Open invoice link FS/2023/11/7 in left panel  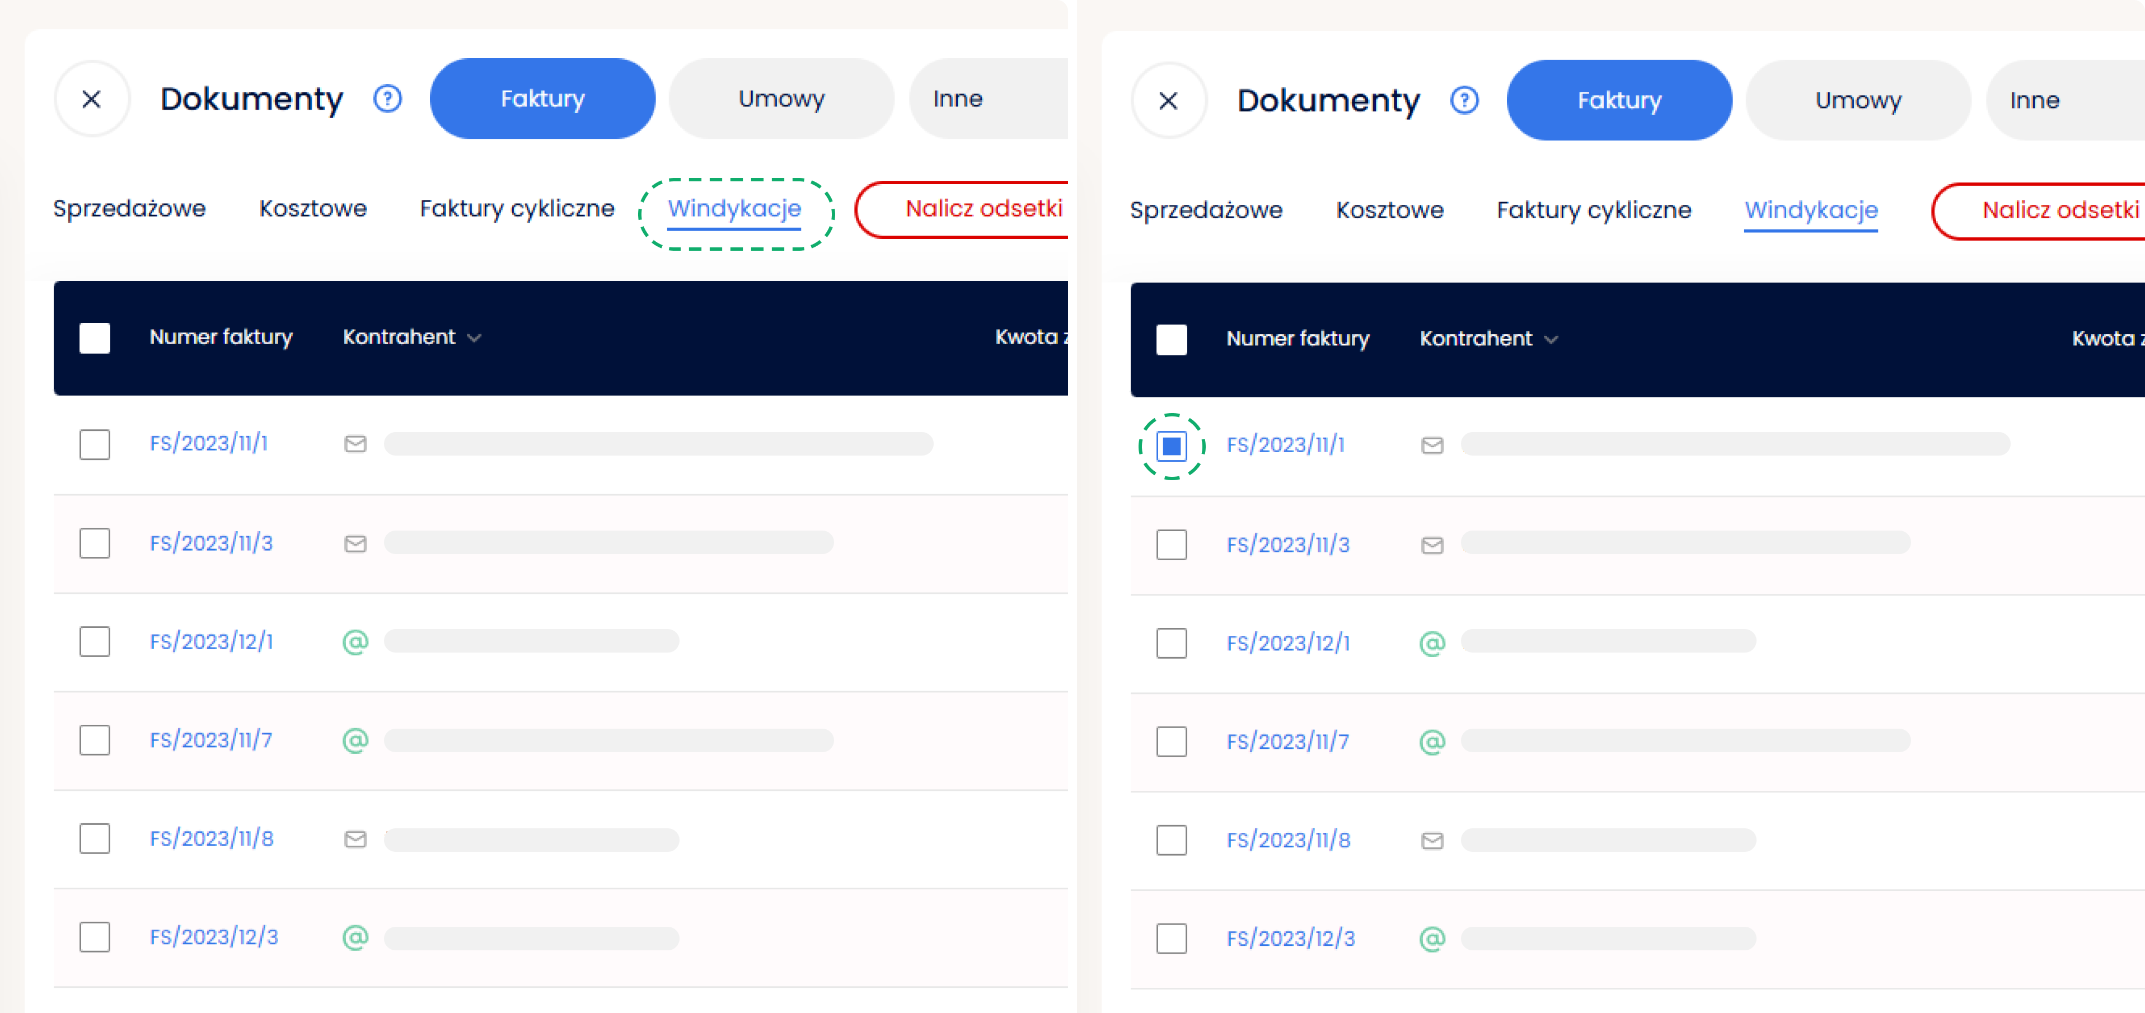tap(210, 740)
